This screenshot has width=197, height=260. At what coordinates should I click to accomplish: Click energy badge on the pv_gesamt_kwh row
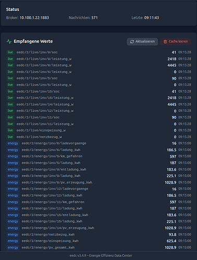pyautogui.click(x=13, y=248)
